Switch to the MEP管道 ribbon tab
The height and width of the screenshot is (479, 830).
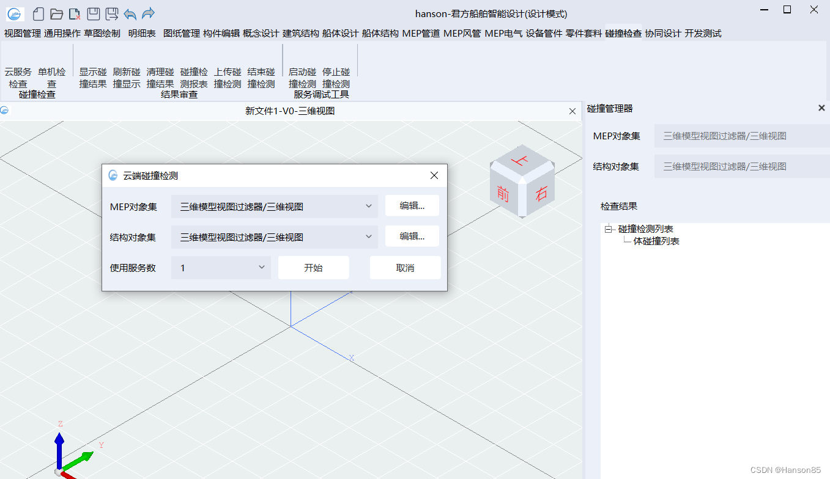coord(421,34)
